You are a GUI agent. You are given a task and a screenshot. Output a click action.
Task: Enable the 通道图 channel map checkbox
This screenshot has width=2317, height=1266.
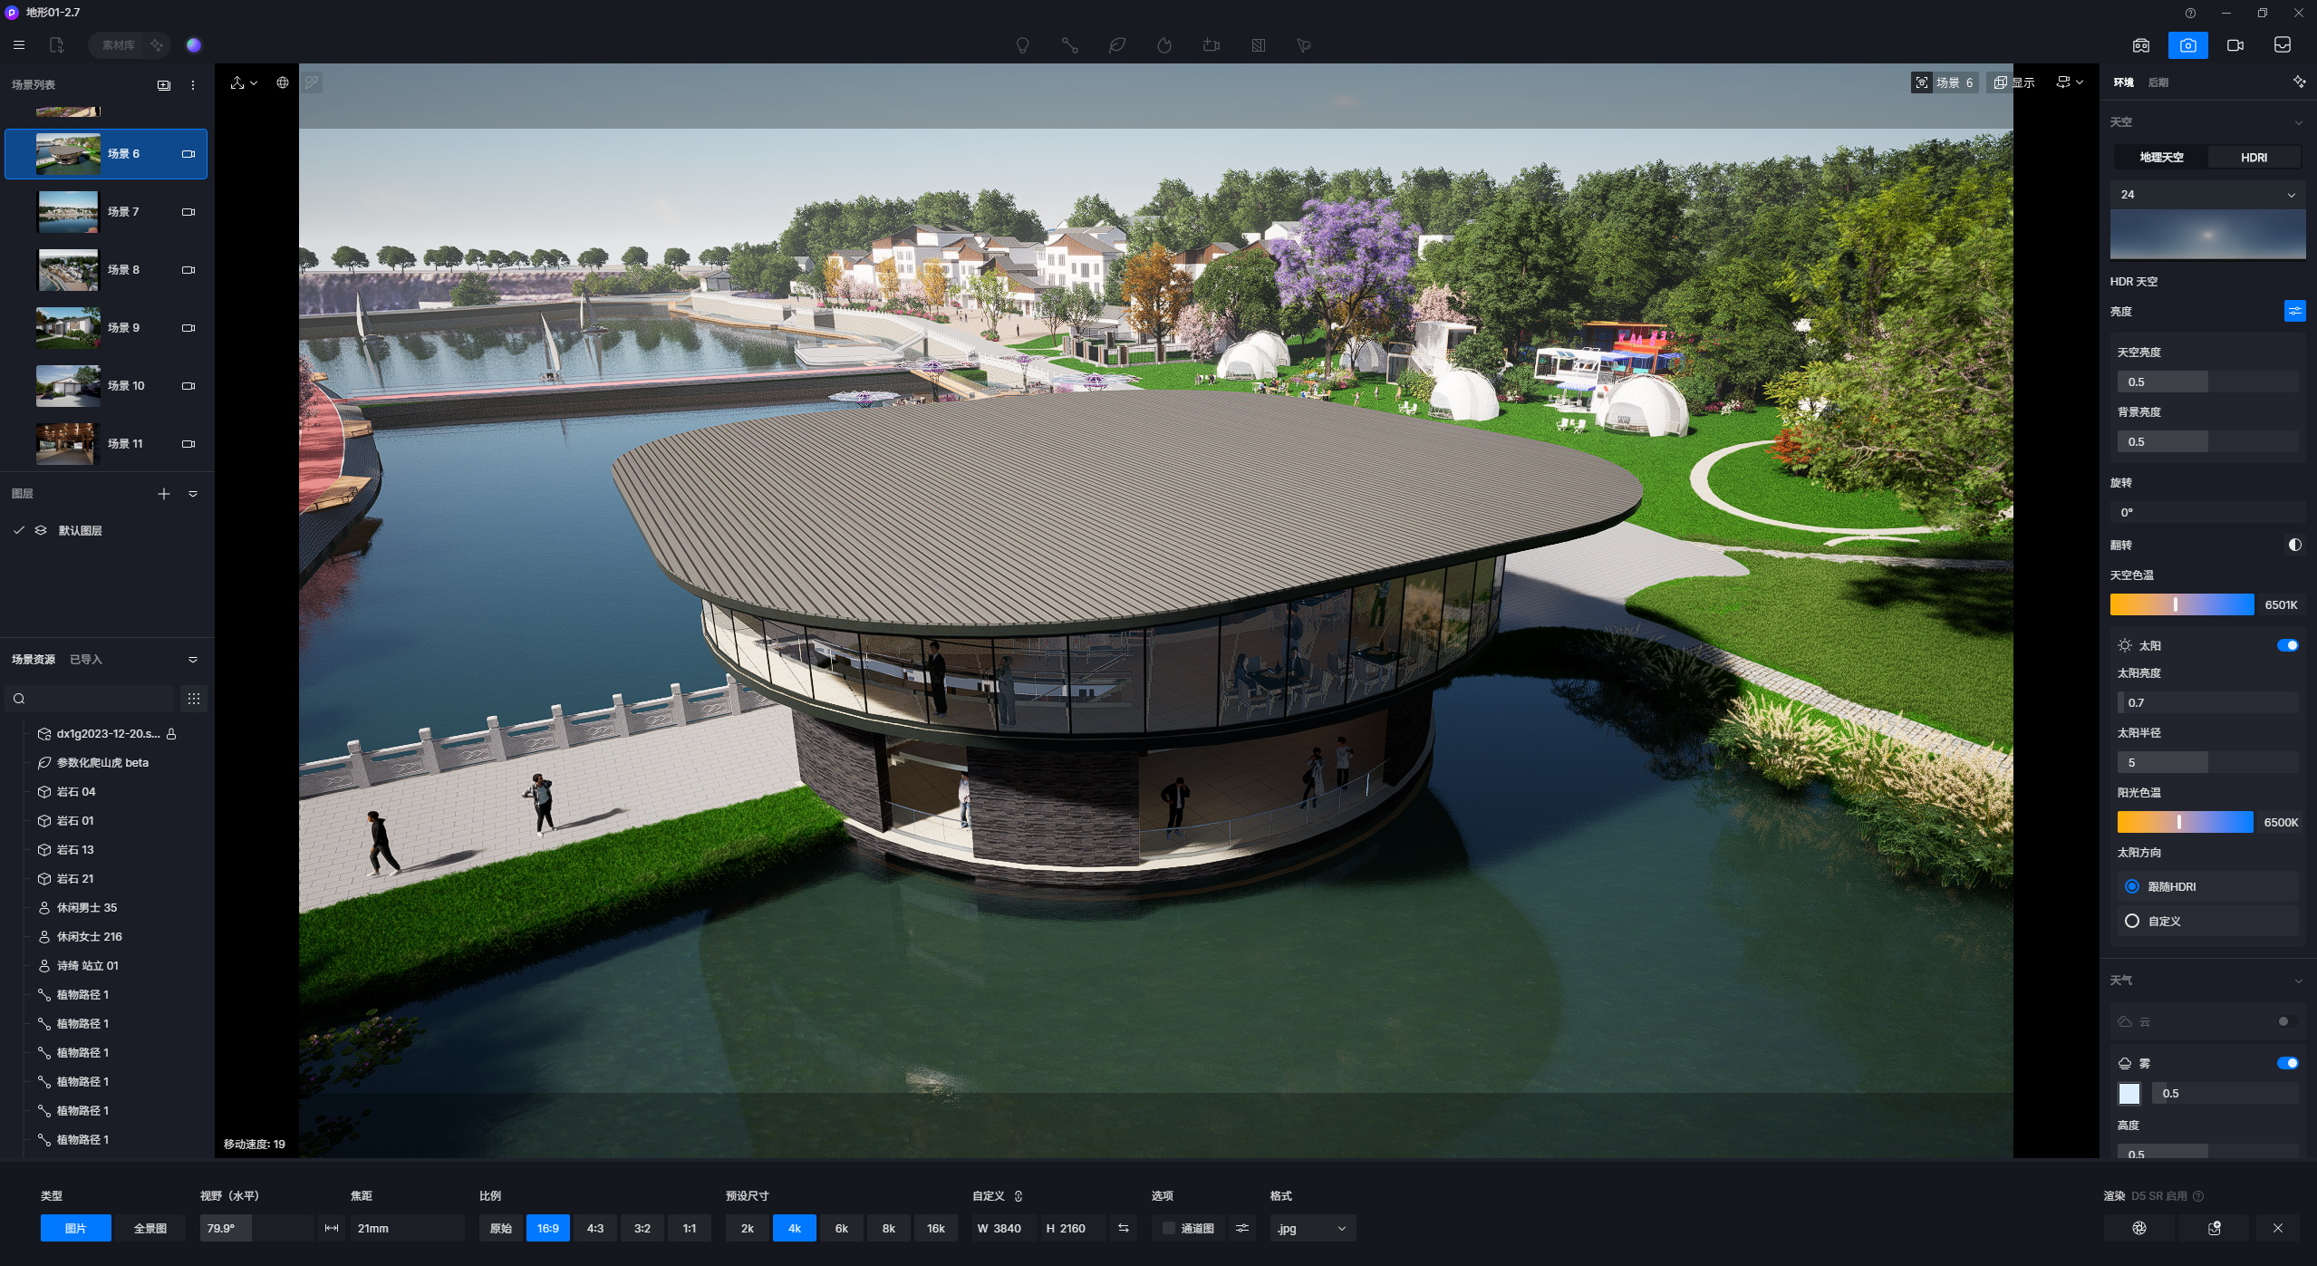click(1169, 1228)
